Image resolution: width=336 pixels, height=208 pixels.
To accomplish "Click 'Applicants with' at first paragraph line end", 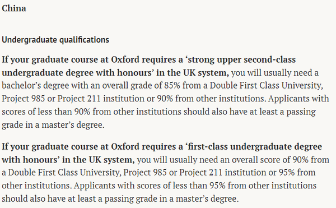I will pyautogui.click(x=298, y=99).
